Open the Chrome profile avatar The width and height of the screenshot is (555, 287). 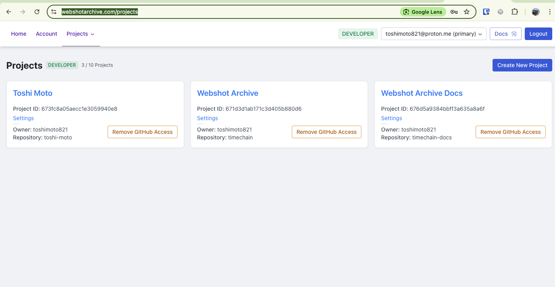536,12
